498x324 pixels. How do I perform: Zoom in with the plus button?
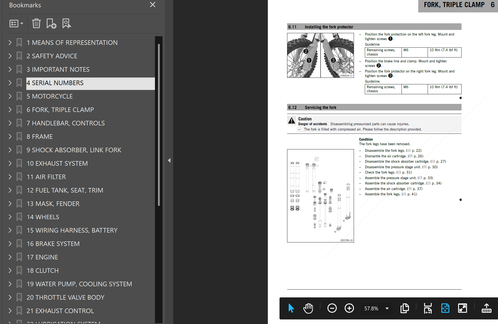pyautogui.click(x=349, y=308)
